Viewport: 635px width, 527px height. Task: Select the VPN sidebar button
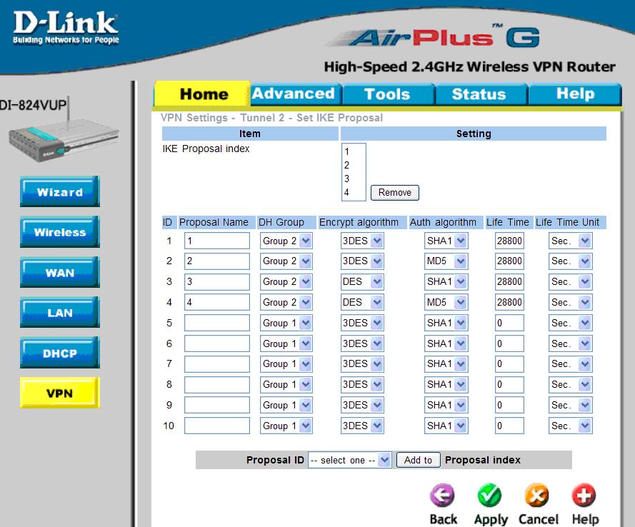(x=60, y=393)
